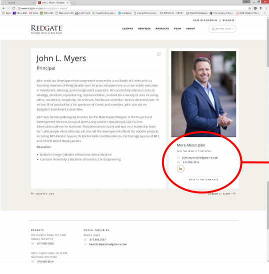Open the NEW Hidden in the bookmark
The image size is (269, 274).
(247, 13)
